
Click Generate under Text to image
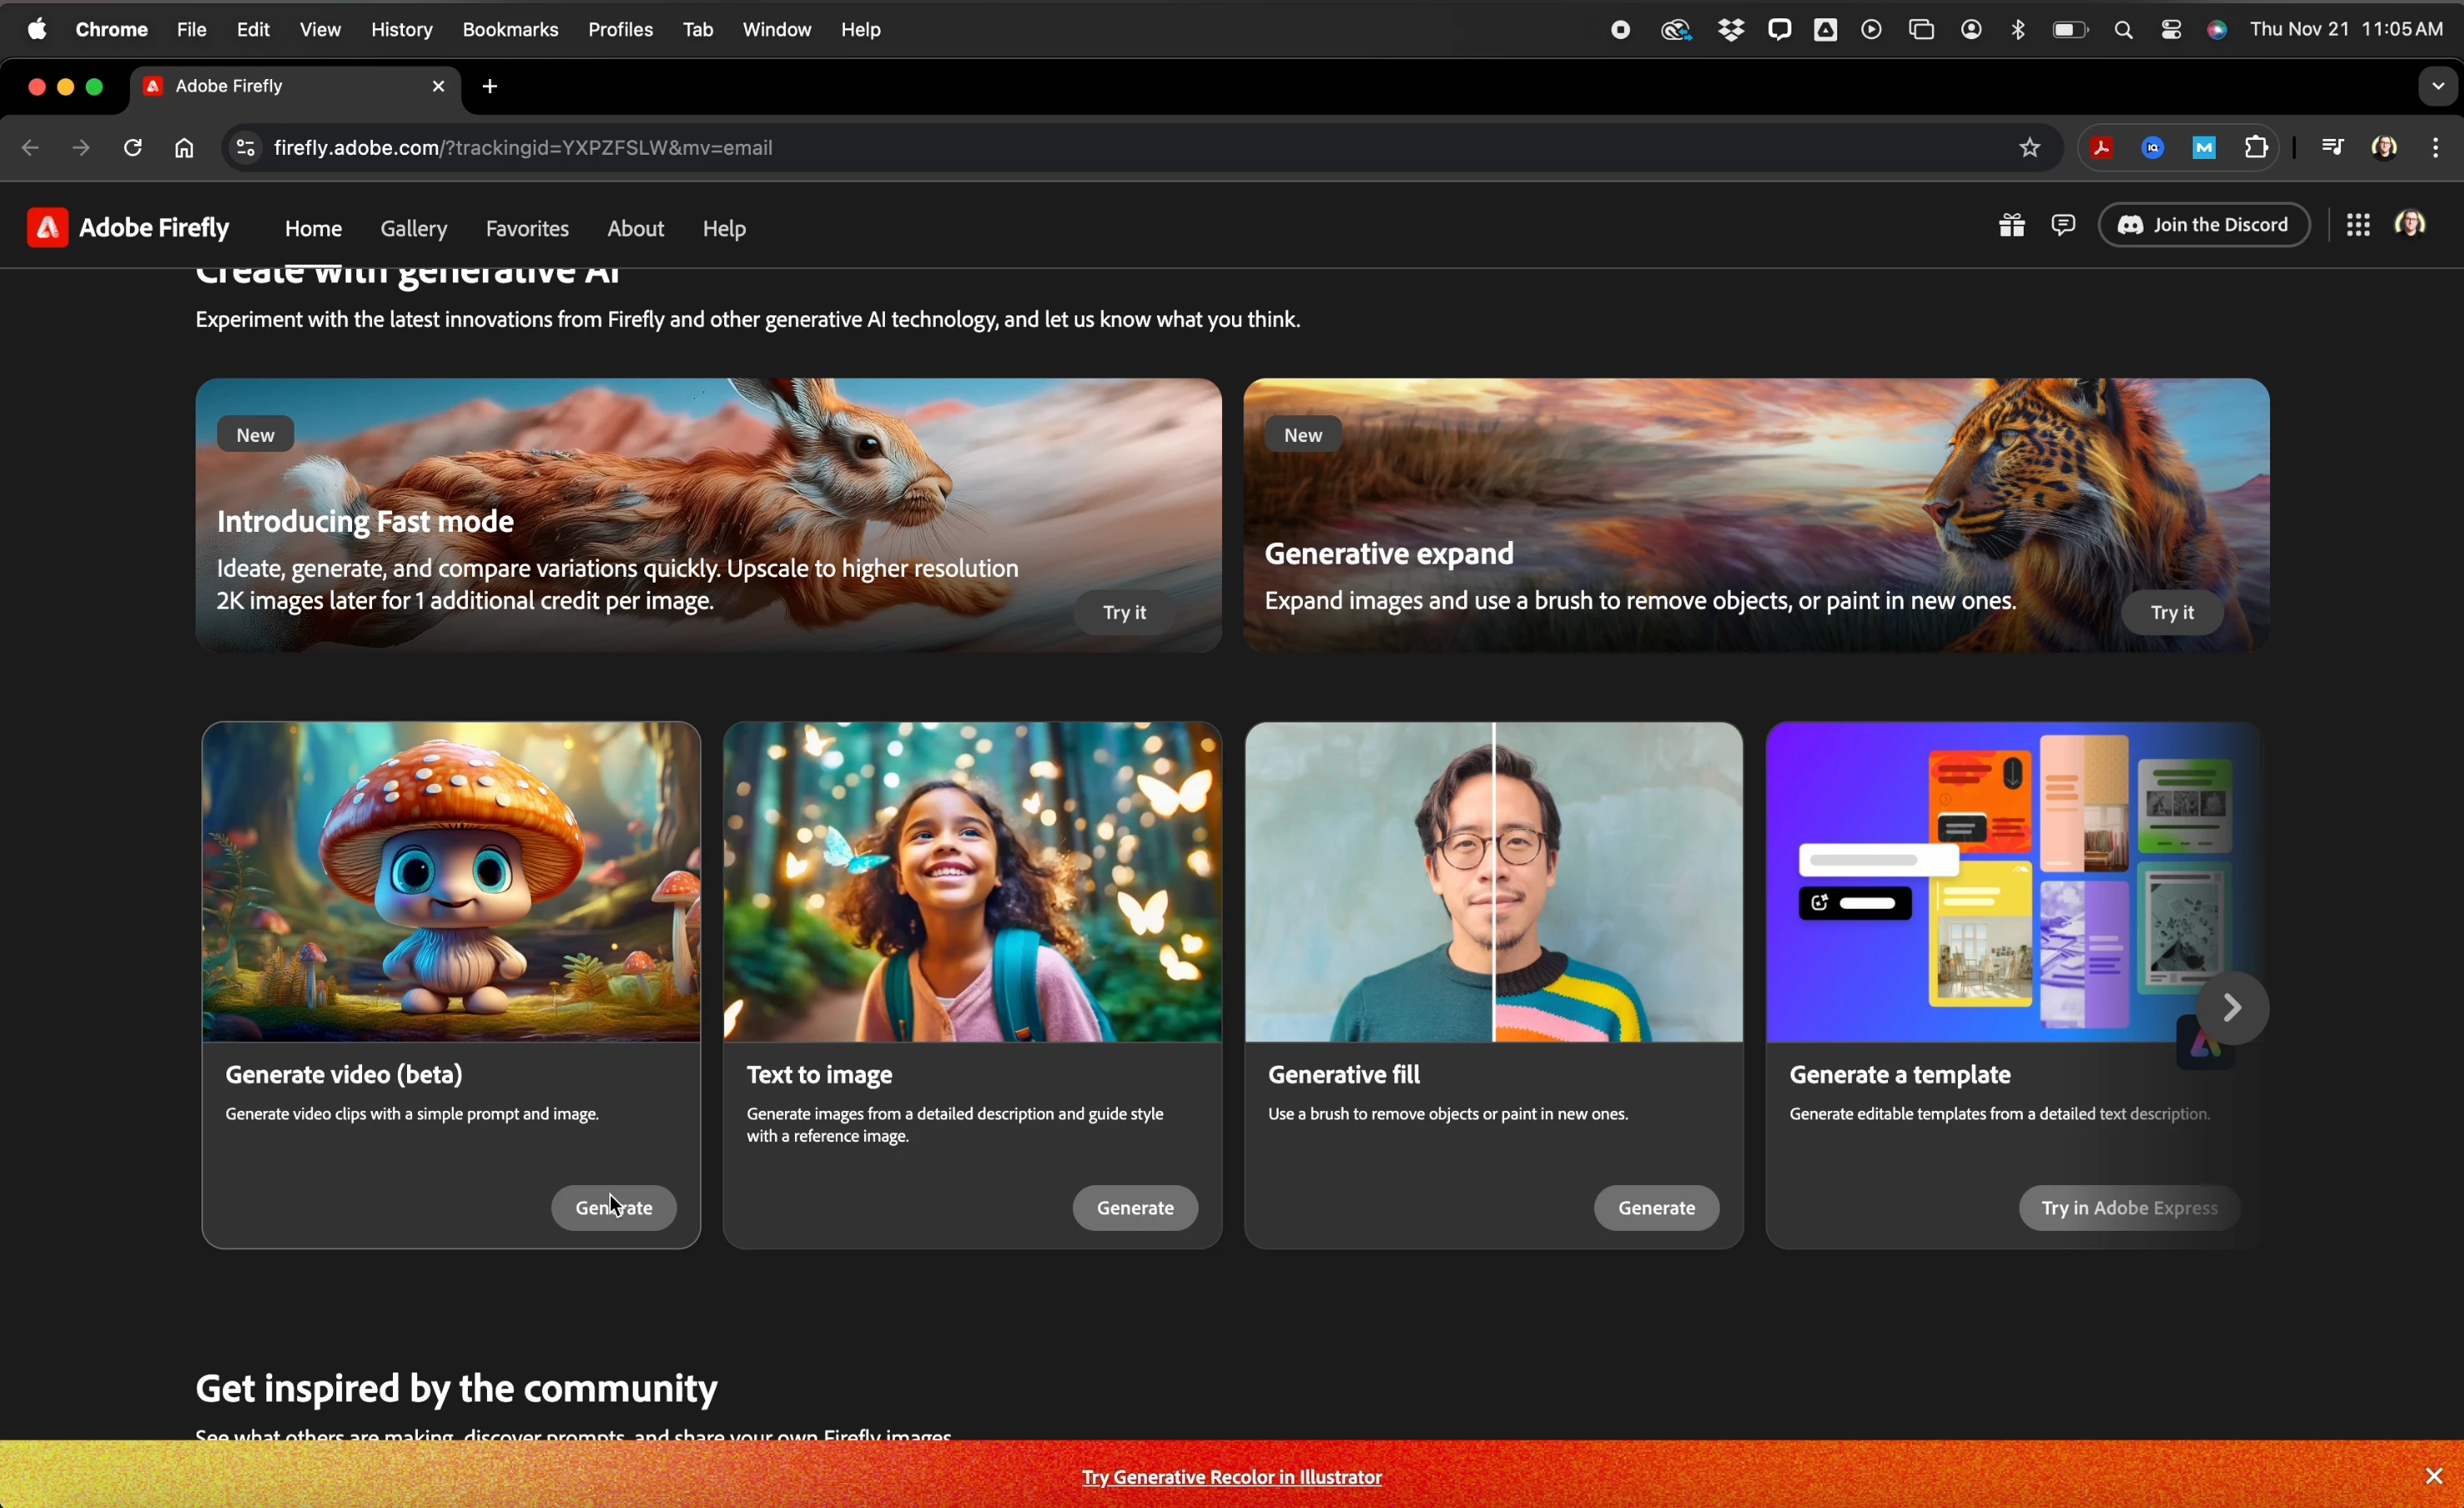pos(1135,1208)
